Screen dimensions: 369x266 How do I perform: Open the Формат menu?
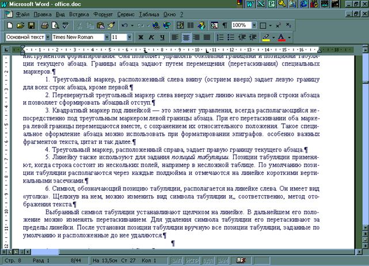click(103, 14)
